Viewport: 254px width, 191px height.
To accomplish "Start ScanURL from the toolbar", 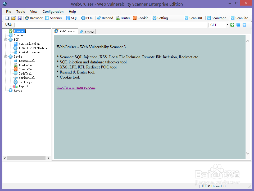I will pos(194,18).
